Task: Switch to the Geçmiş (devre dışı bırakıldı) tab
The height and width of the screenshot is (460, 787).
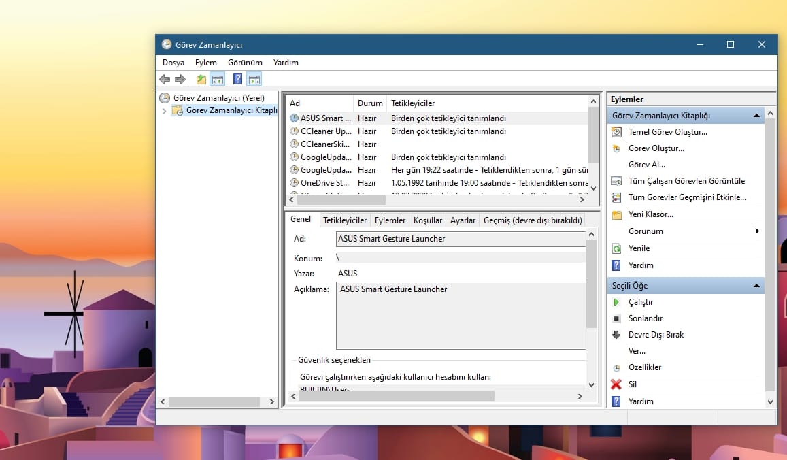Action: 533,220
